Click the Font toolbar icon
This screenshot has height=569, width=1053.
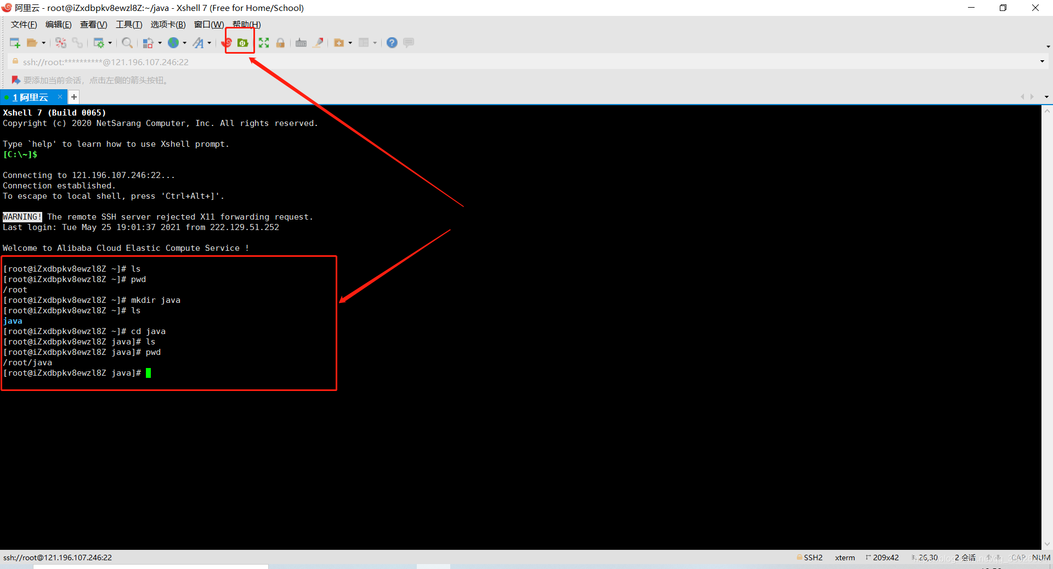198,43
